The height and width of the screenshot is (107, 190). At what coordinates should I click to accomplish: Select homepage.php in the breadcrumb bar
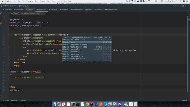point(24,6)
